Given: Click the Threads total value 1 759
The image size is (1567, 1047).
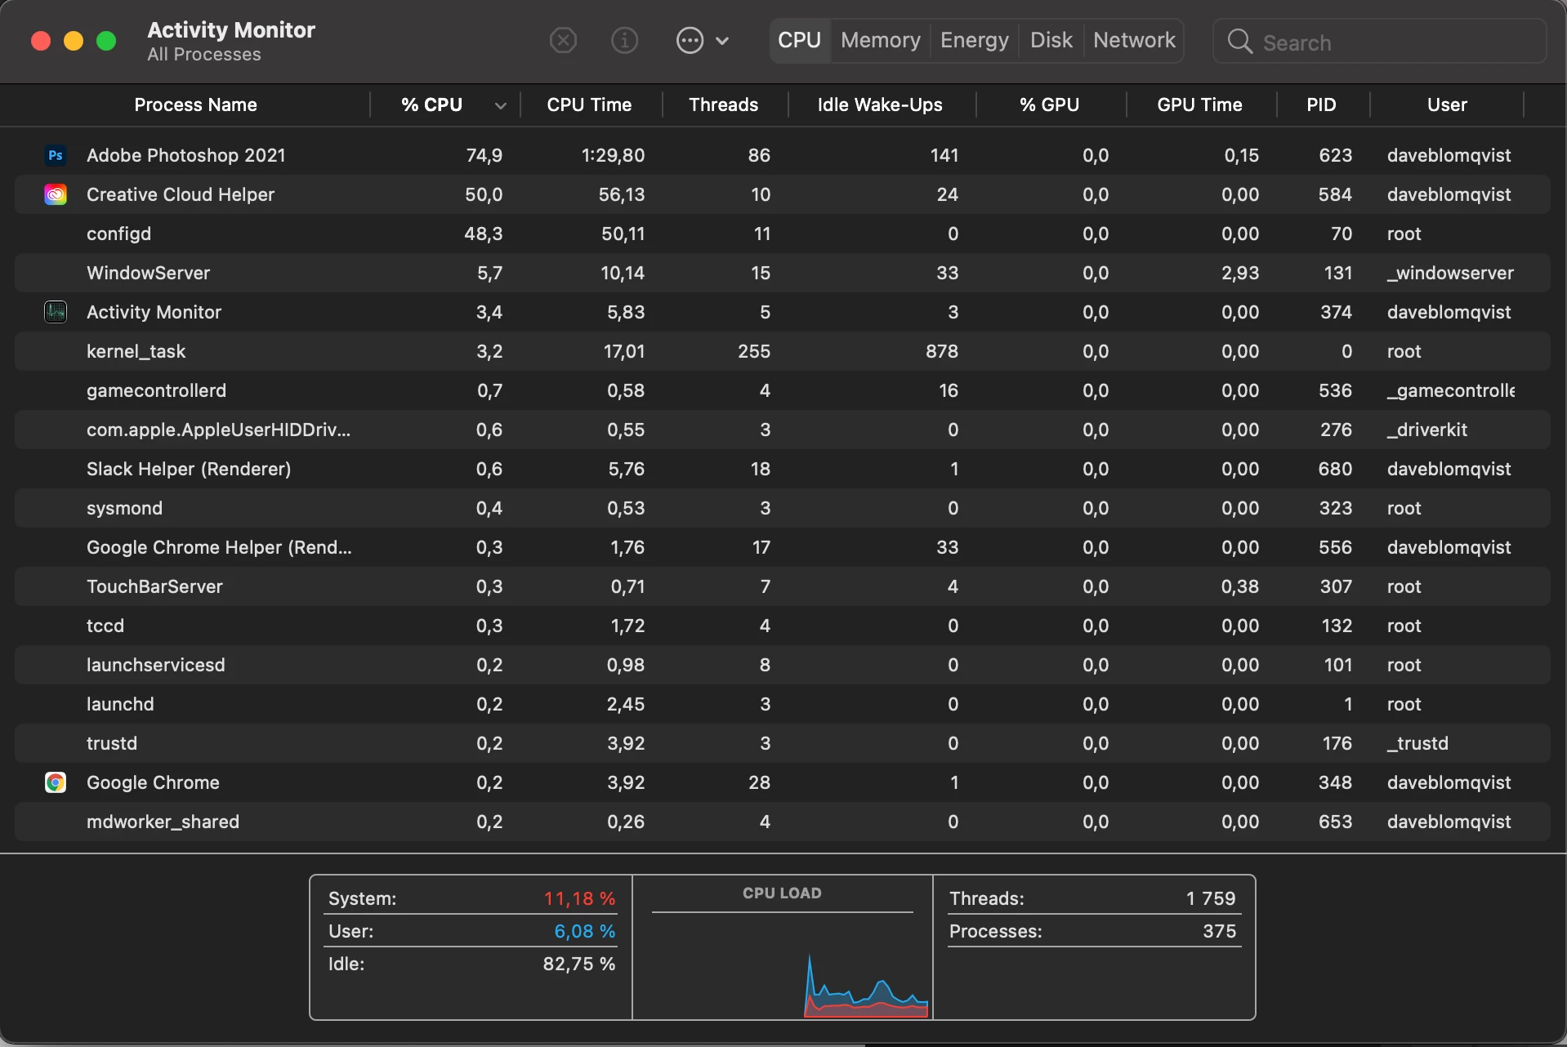Looking at the screenshot, I should (x=1211, y=898).
